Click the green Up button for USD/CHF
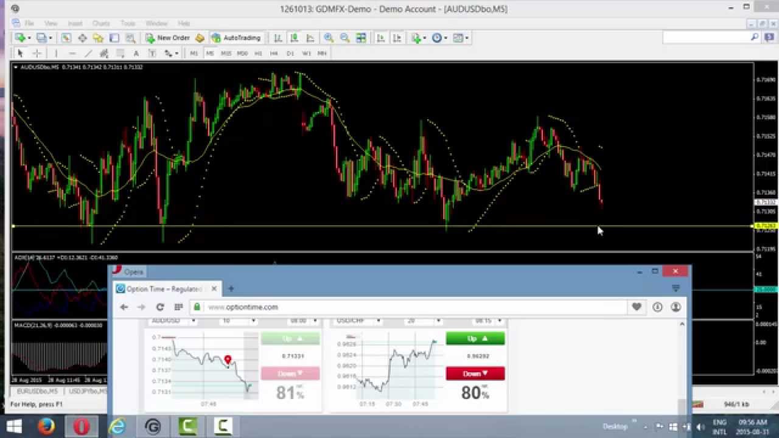The width and height of the screenshot is (779, 438). (475, 338)
